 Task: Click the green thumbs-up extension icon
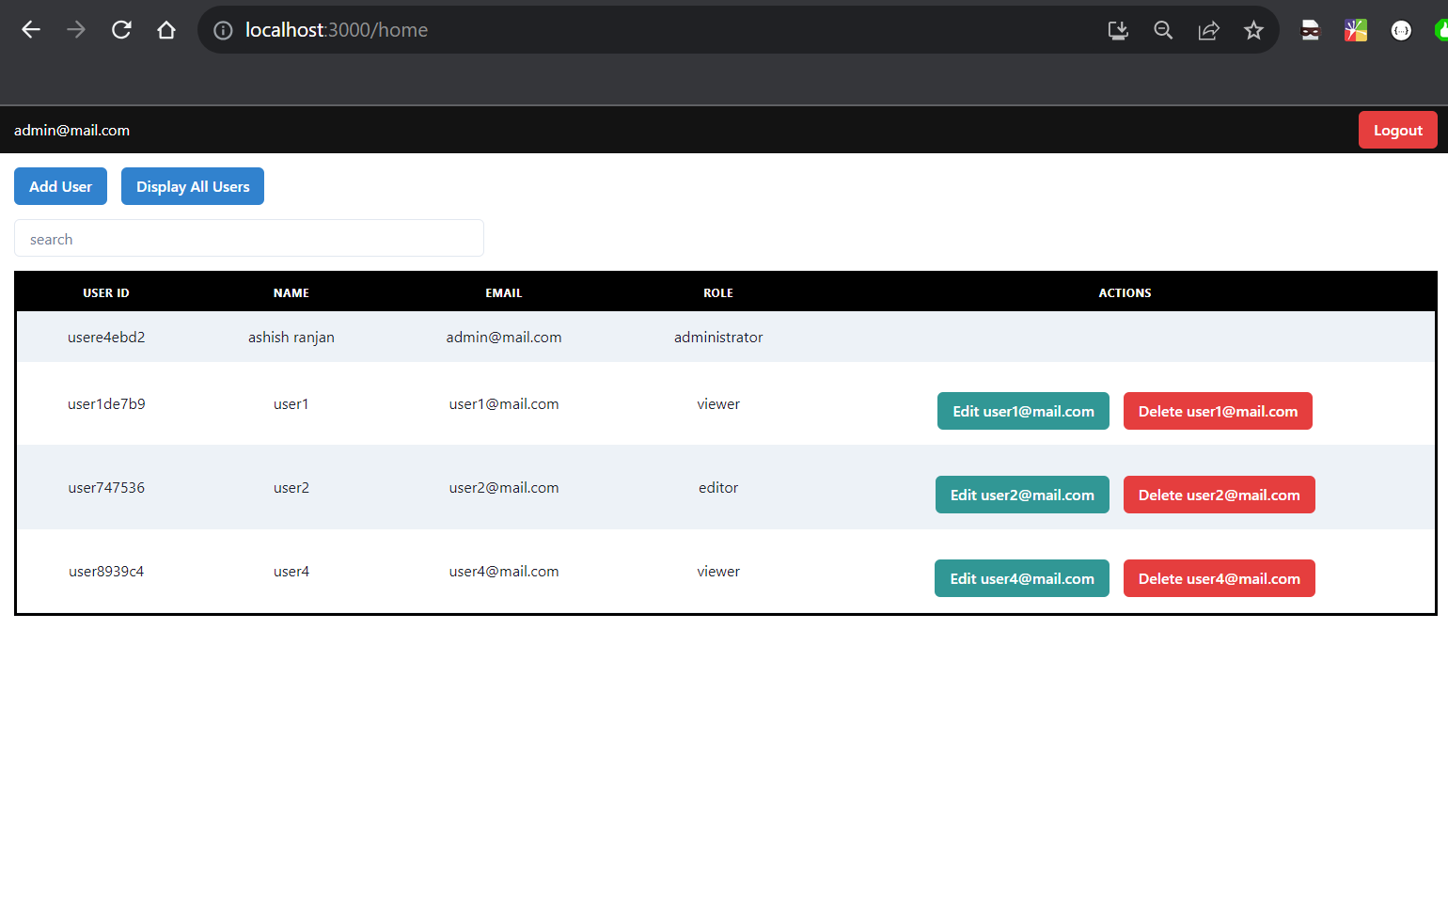click(1441, 29)
